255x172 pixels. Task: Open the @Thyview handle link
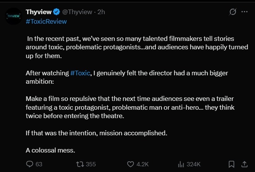77,12
